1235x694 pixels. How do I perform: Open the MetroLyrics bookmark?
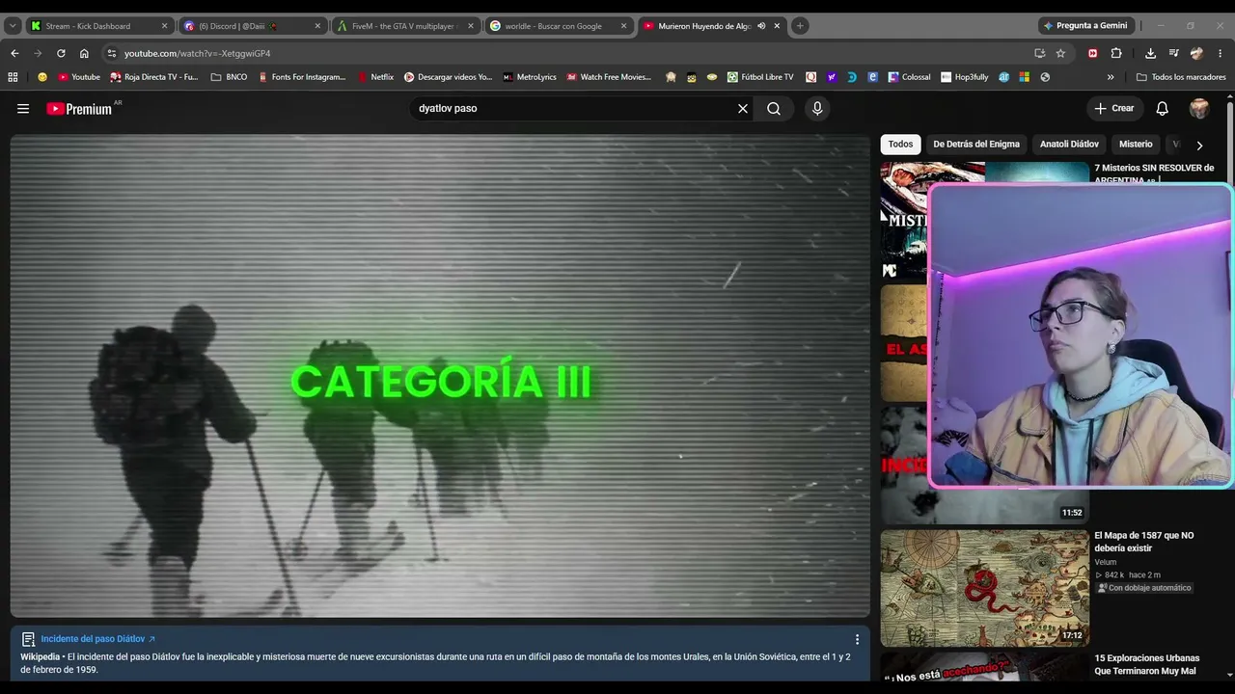tap(530, 77)
